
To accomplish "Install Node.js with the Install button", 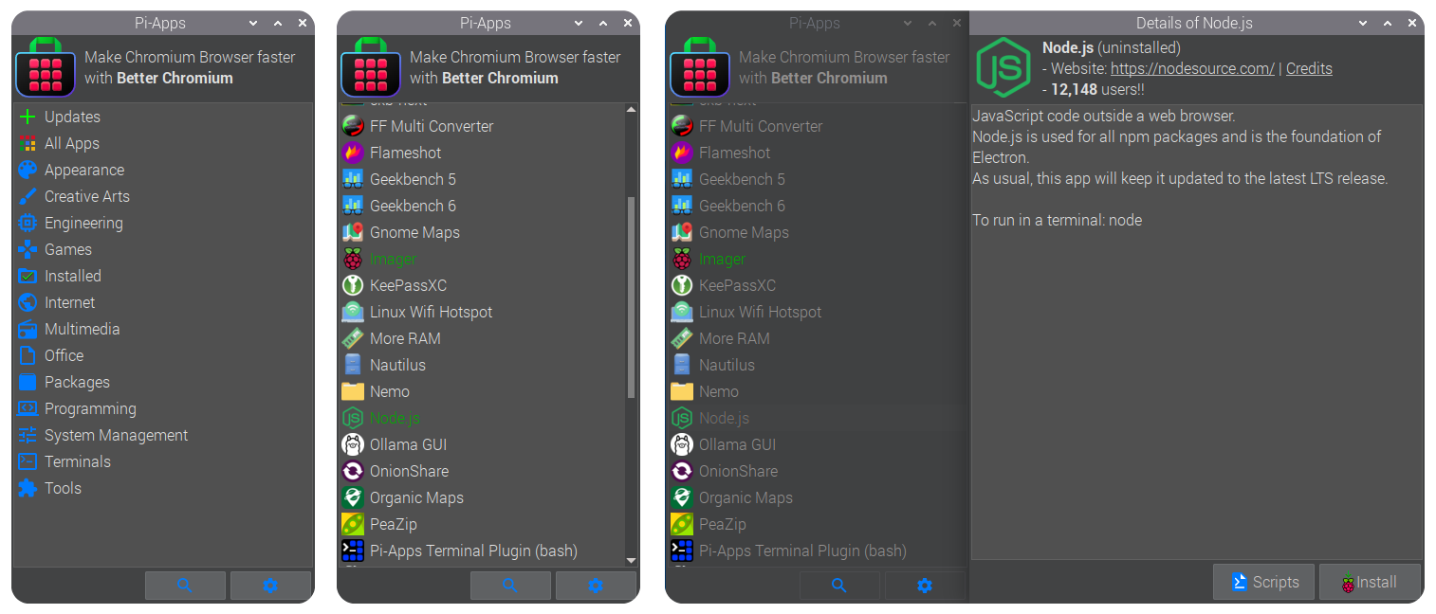I will point(1370,582).
